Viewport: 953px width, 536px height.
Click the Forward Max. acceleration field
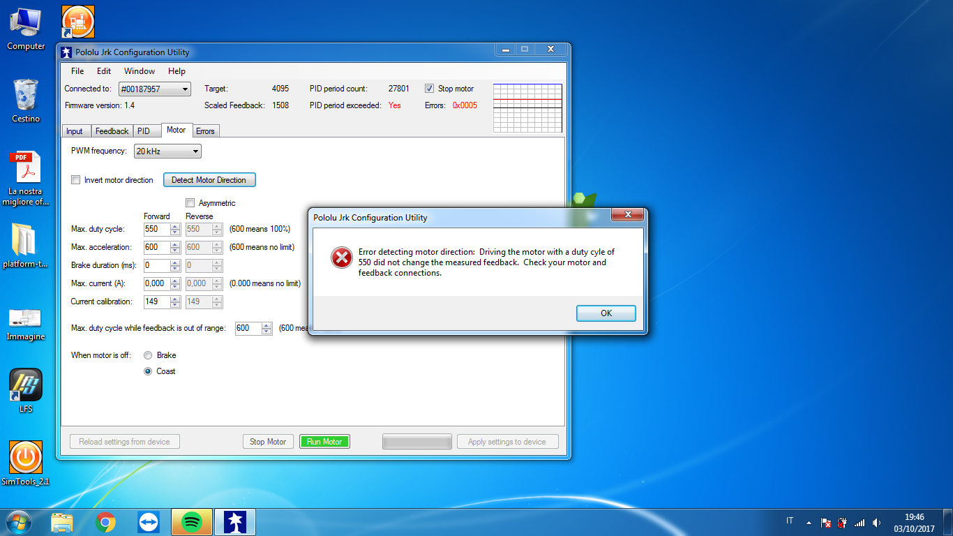pyautogui.click(x=157, y=247)
